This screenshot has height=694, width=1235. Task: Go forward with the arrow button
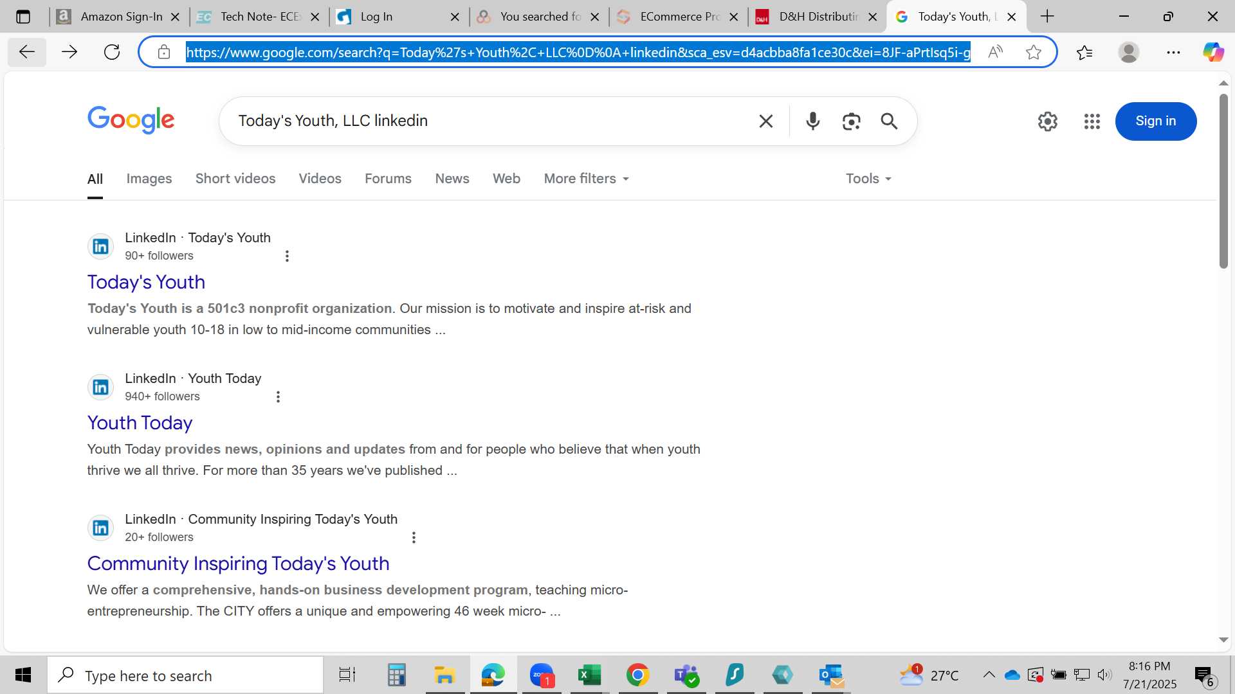tap(69, 52)
